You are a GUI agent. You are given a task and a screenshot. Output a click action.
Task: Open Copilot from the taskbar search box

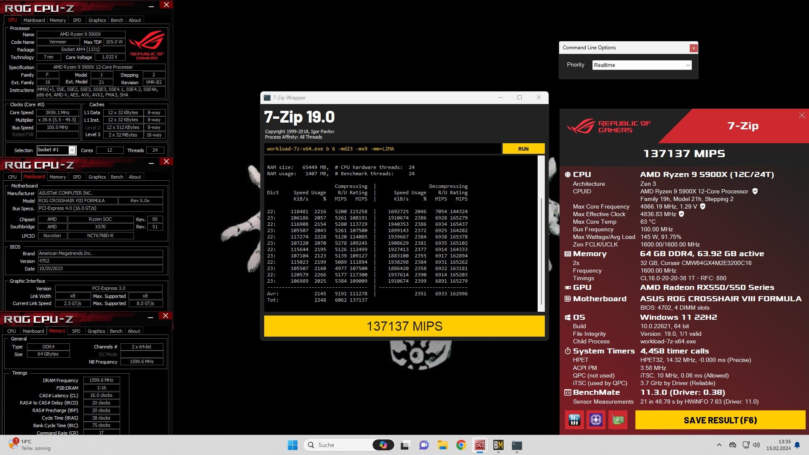[383, 445]
